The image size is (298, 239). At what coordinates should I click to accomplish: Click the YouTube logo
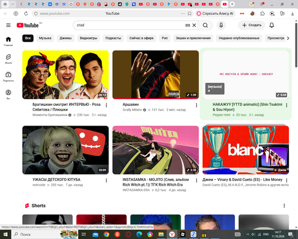point(27,25)
